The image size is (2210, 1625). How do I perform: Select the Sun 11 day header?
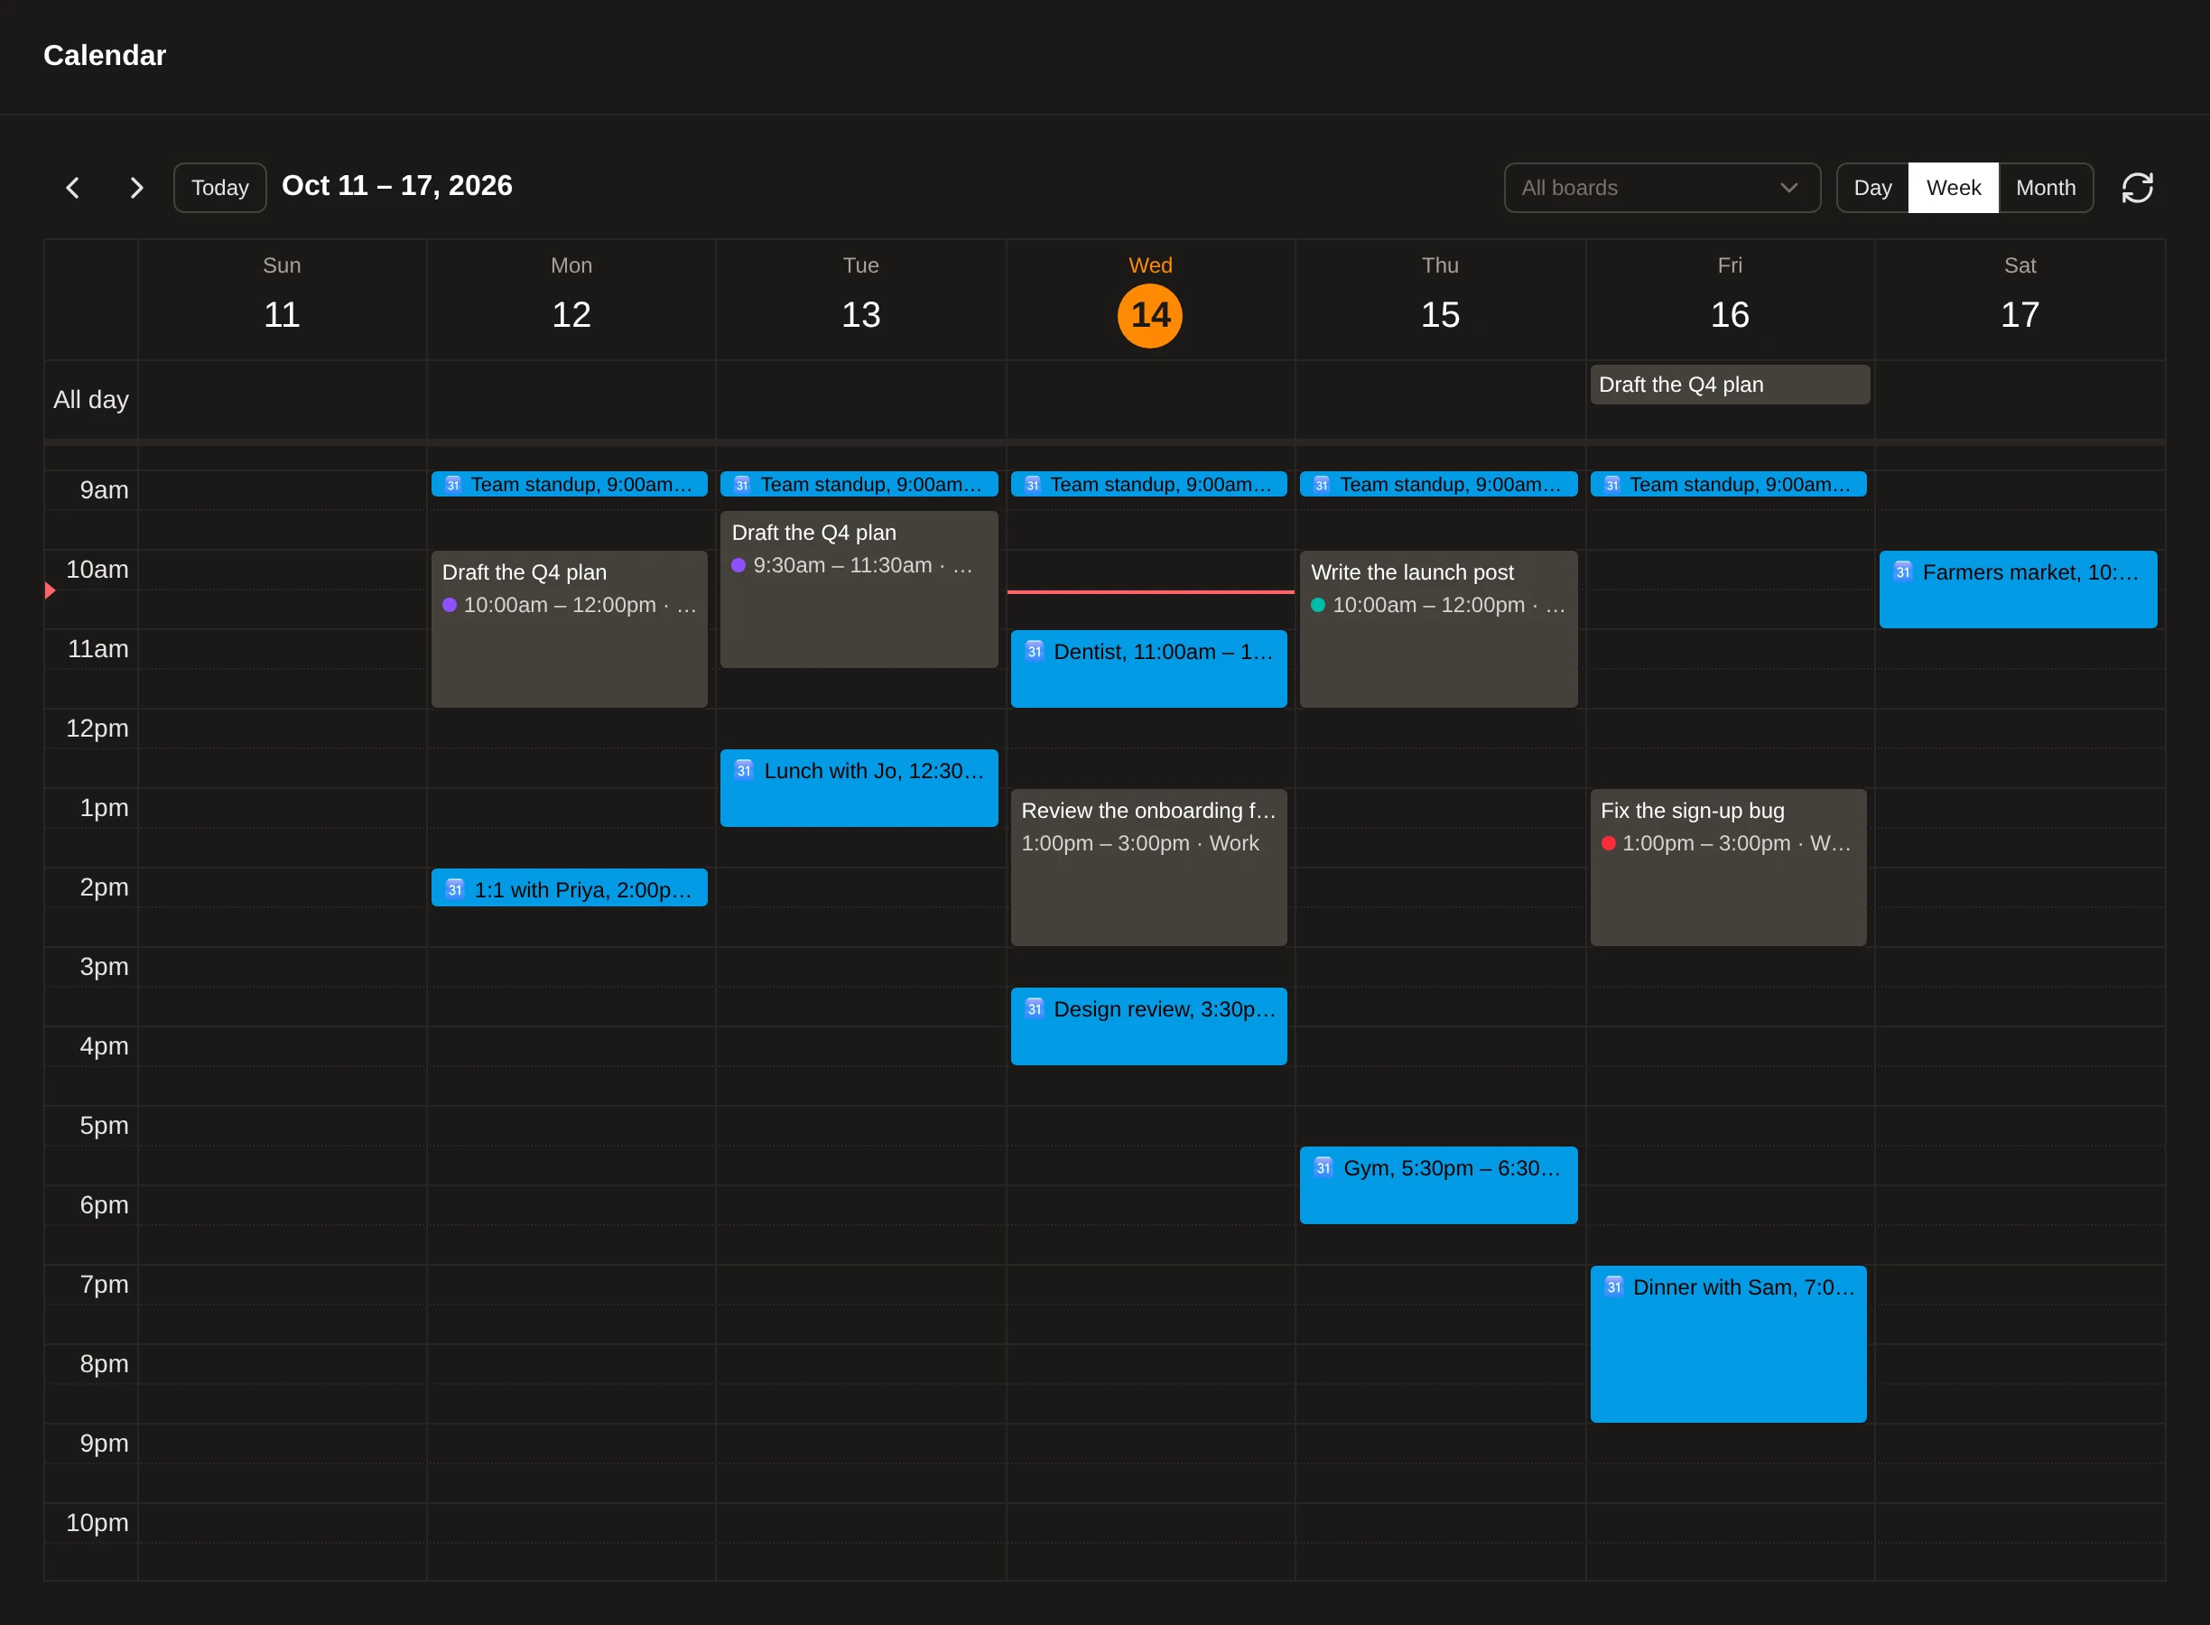tap(283, 300)
